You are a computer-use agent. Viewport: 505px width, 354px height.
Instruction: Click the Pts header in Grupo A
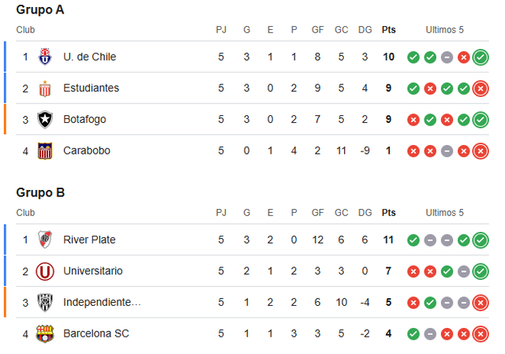tap(388, 30)
